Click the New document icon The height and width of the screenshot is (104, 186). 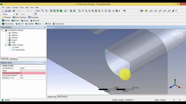click(x=3, y=11)
